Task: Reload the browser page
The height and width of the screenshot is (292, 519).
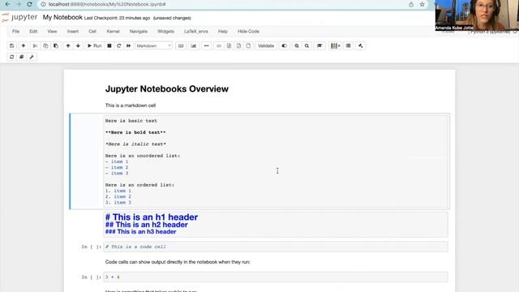Action: [x=29, y=4]
